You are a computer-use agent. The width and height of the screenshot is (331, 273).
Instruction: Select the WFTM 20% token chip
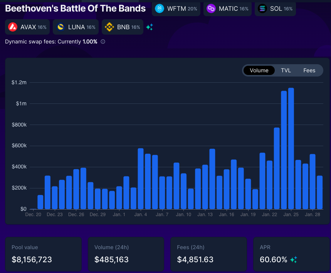[176, 8]
